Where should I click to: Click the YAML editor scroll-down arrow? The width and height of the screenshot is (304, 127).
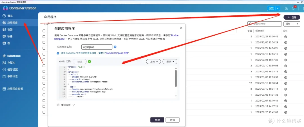(176, 96)
